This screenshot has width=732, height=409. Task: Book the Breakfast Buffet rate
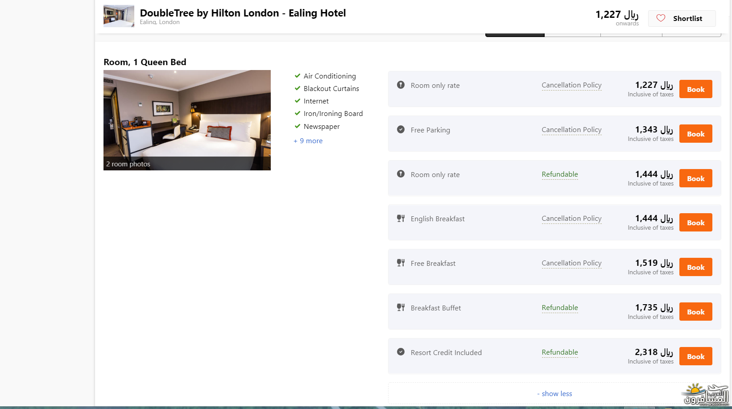tap(695, 312)
